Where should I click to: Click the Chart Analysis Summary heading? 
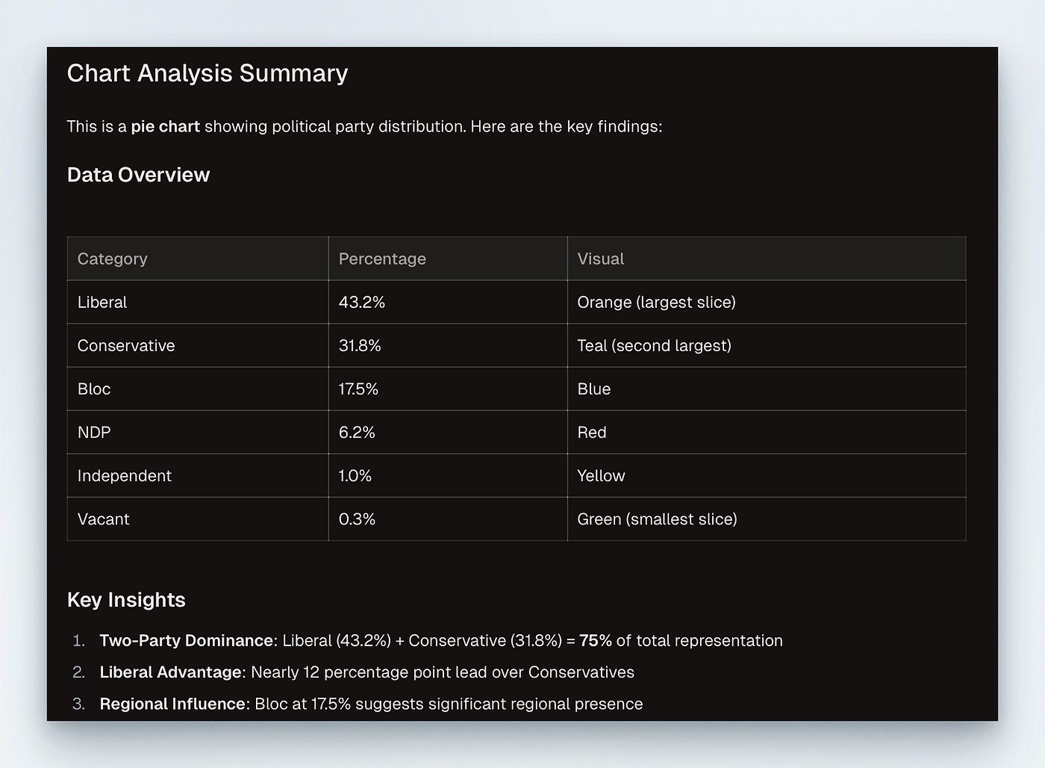pyautogui.click(x=208, y=73)
